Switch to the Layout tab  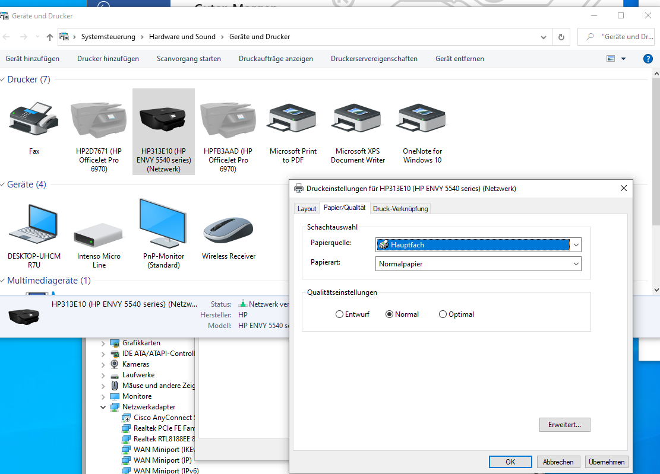click(307, 208)
